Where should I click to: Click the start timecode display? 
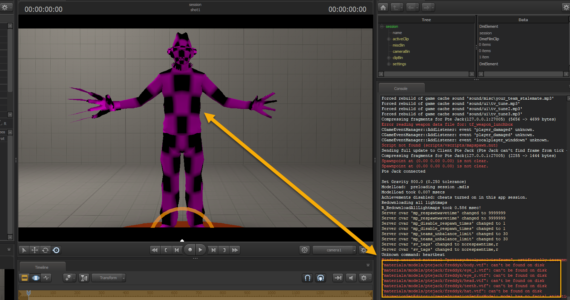pyautogui.click(x=43, y=9)
